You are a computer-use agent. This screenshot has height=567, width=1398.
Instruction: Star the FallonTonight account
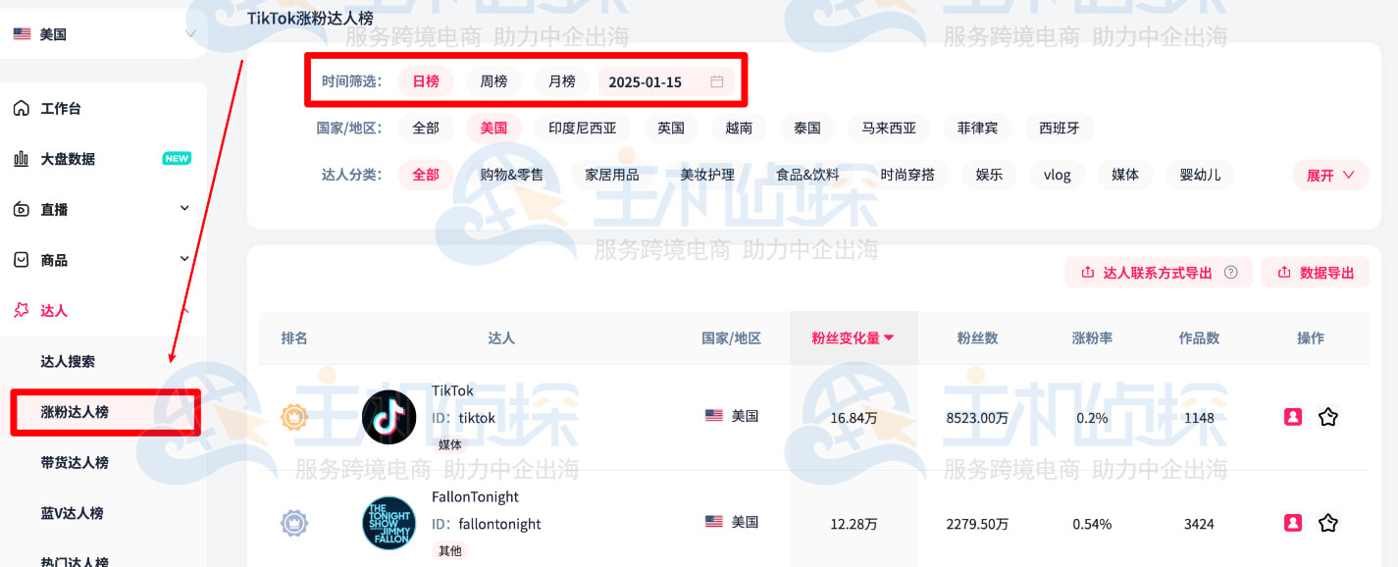(x=1328, y=524)
